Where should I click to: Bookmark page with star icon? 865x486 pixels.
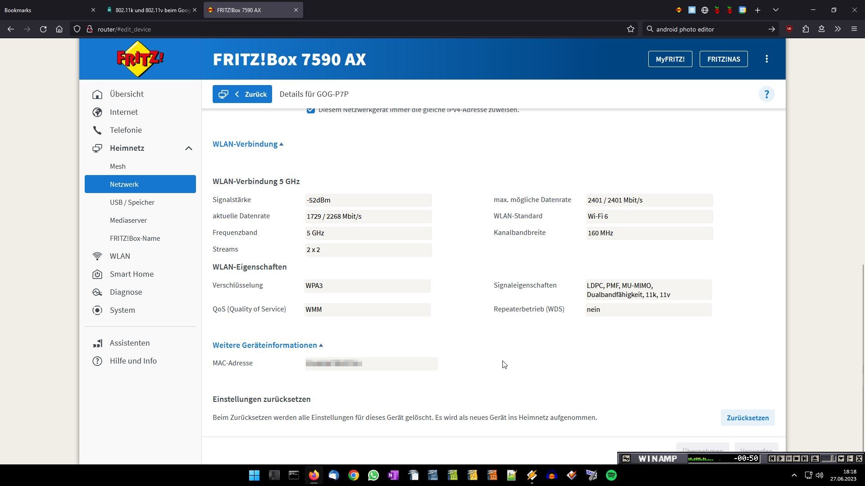(630, 29)
